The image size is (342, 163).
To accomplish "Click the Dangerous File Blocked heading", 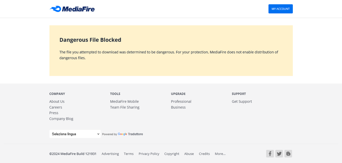I will coord(90,40).
